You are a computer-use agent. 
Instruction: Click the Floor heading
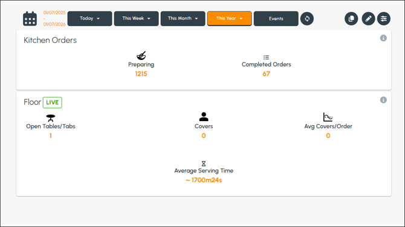point(32,102)
